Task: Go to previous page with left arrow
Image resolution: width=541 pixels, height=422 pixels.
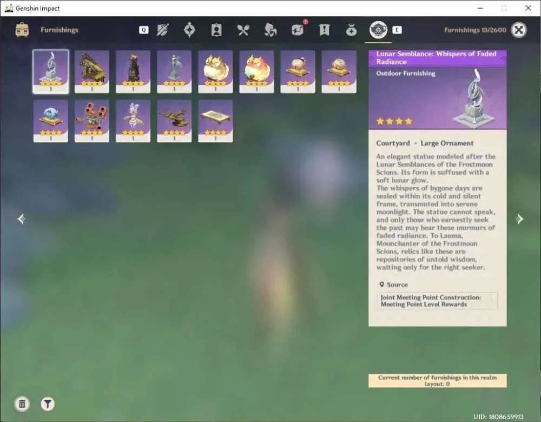Action: tap(22, 219)
